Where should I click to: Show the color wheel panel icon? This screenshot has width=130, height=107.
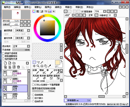pos(34,12)
